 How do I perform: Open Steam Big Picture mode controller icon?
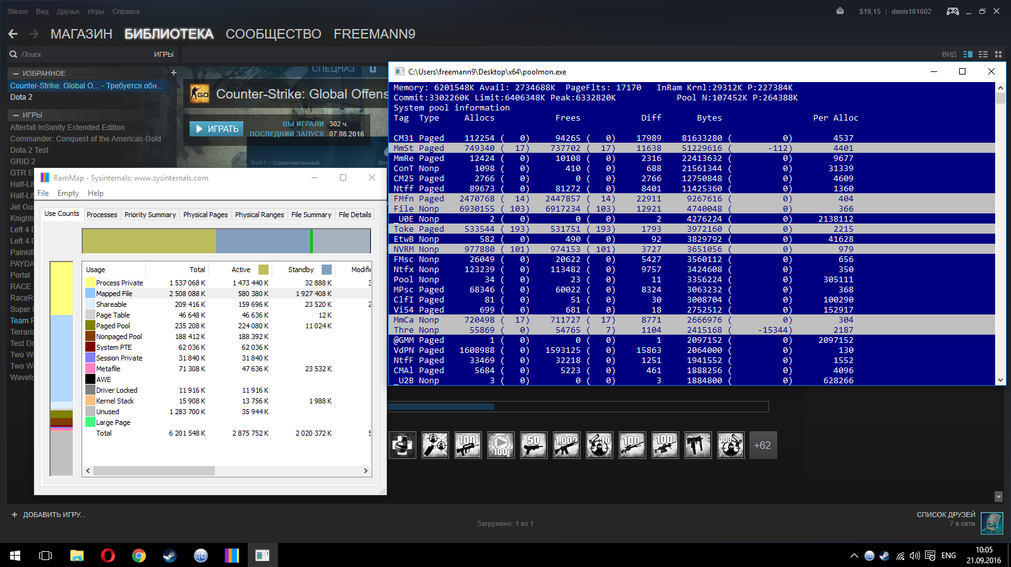[x=952, y=11]
